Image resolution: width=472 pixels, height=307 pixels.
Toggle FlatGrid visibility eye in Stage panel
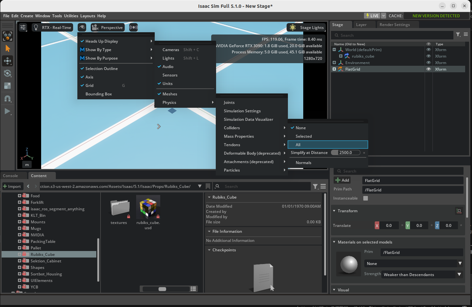[x=429, y=69]
